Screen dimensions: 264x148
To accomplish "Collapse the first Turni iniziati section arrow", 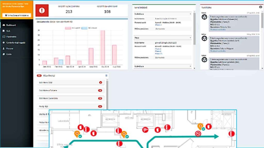I will [190, 14].
